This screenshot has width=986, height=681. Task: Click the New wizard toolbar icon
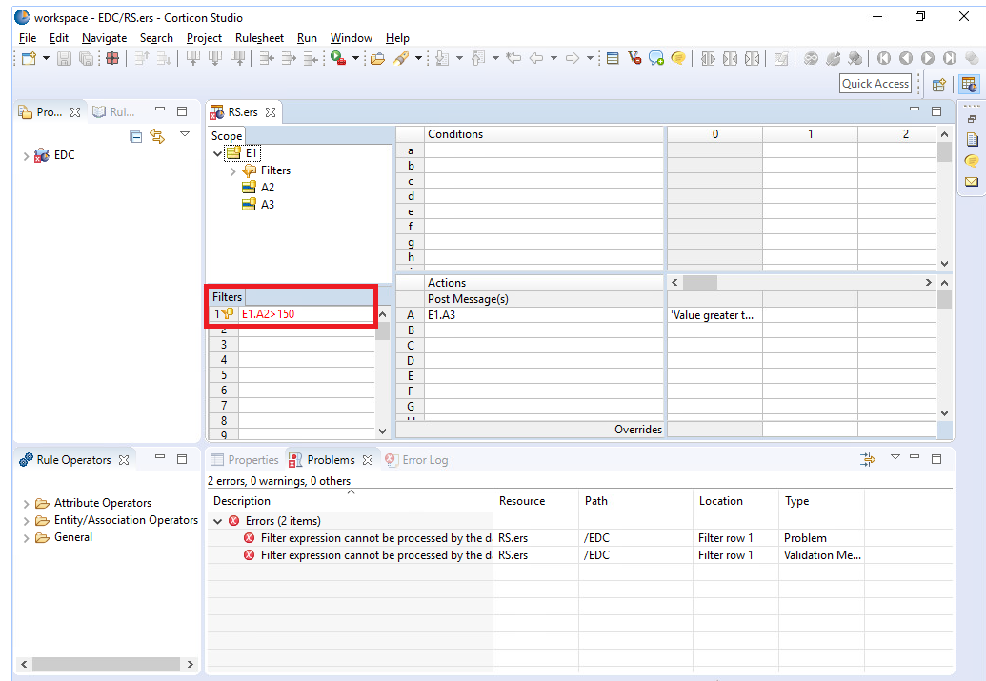pos(29,58)
